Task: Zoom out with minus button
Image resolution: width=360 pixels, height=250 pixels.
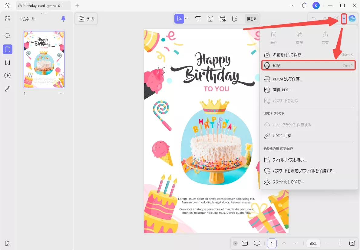Action: point(328,243)
